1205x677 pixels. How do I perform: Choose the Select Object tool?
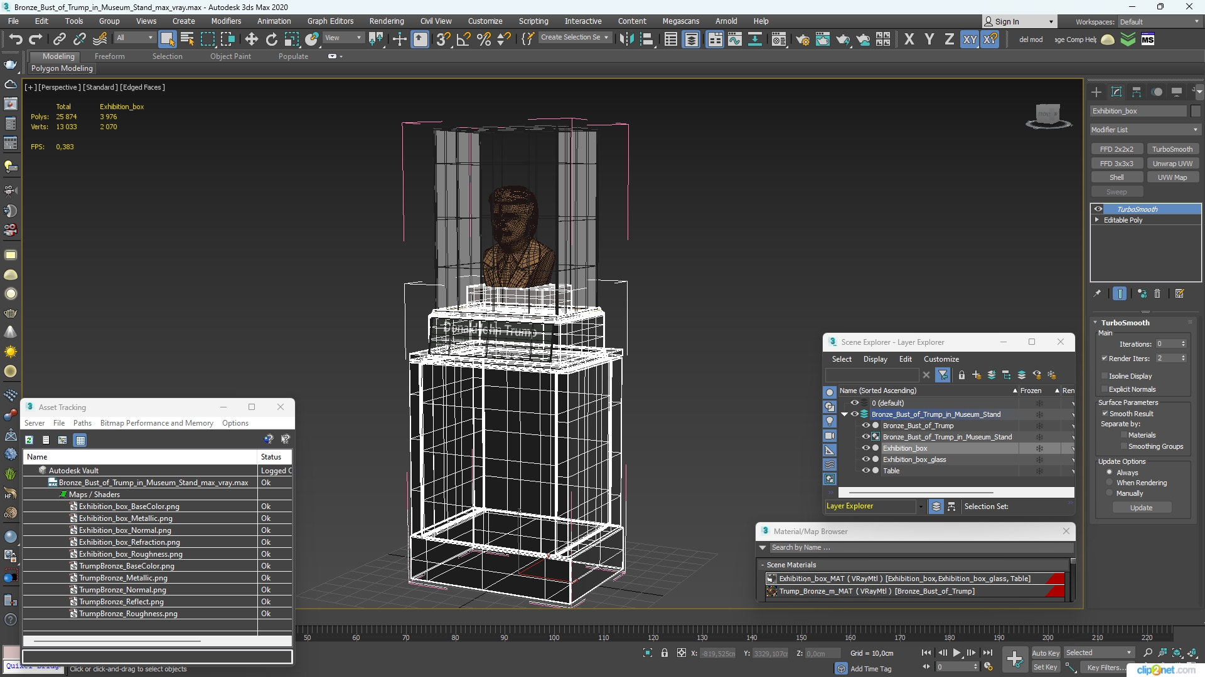167,39
